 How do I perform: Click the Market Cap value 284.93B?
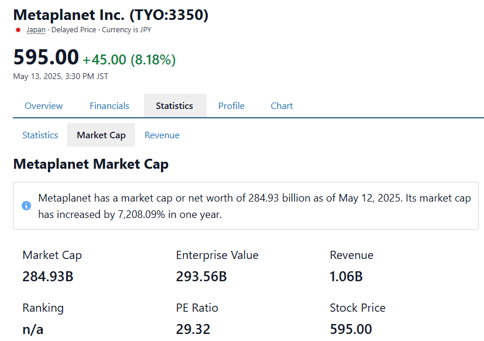pyautogui.click(x=46, y=276)
